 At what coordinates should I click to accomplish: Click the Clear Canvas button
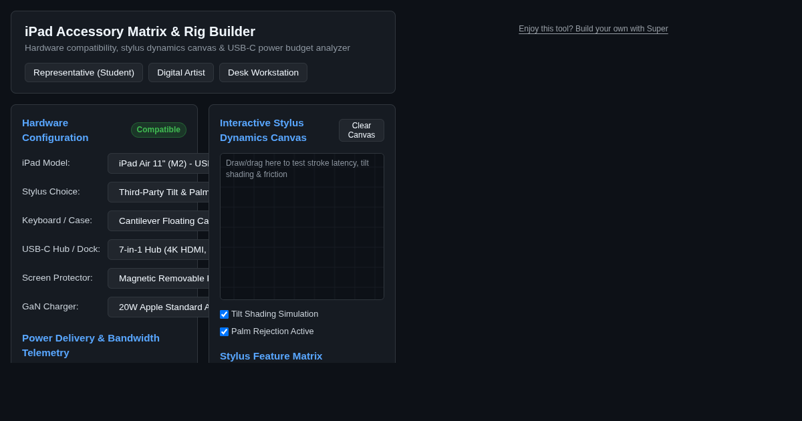point(362,130)
